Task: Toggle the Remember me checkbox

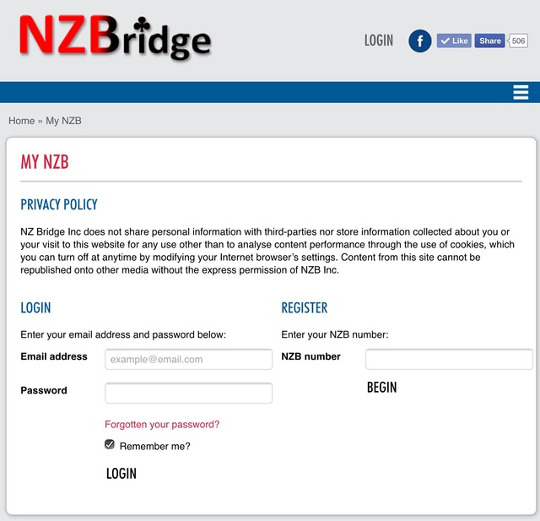Action: tap(110, 444)
